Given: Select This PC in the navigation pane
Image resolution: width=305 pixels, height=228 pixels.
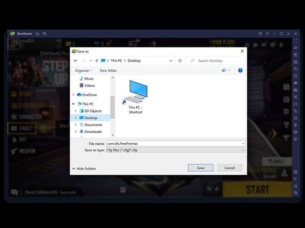Looking at the screenshot, I should [x=85, y=104].
